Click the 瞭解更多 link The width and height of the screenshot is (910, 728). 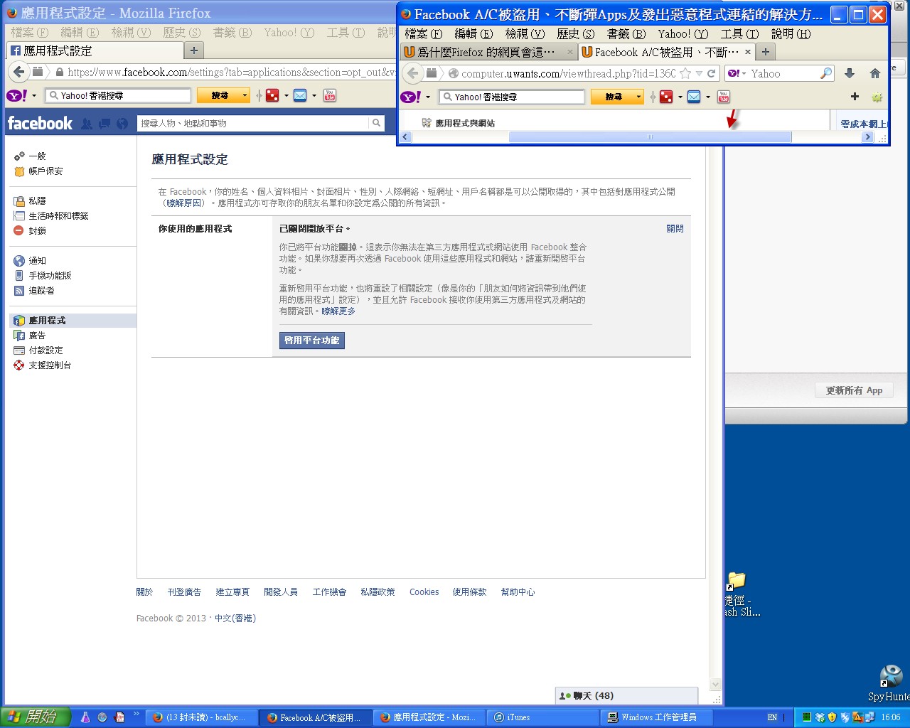pos(338,311)
